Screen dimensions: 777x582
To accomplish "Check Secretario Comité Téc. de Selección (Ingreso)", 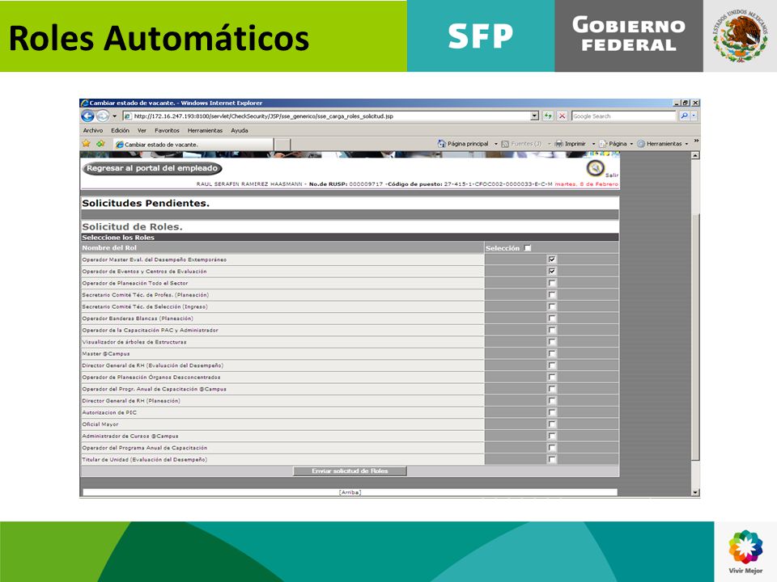I will coord(551,307).
